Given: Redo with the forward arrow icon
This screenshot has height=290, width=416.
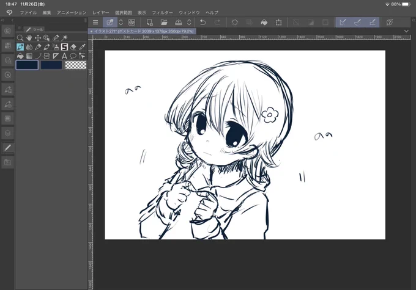Looking at the screenshot, I should click(x=217, y=22).
